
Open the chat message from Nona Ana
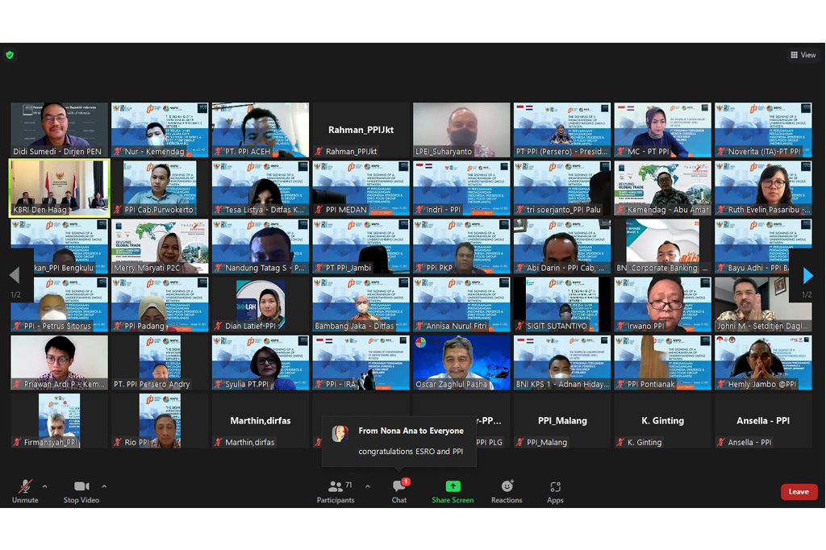(399, 441)
